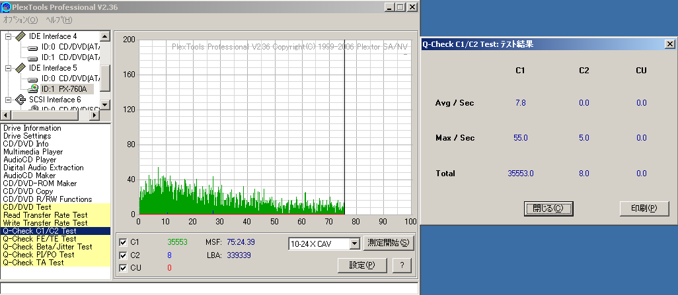Collapse the SCSI Interface 6 tree node
Image resolution: width=678 pixels, height=295 pixels.
(x=8, y=100)
